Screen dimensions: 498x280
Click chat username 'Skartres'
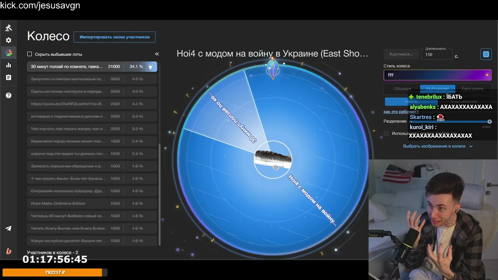[x=421, y=117]
